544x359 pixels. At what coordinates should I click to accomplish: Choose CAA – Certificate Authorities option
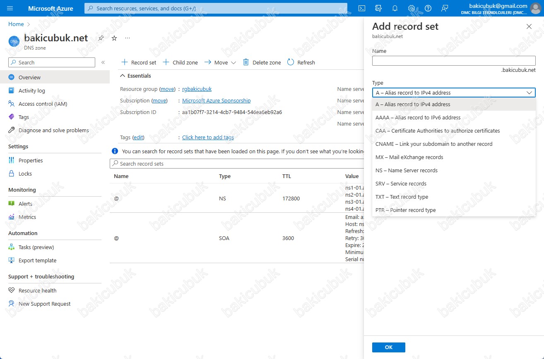coord(454,131)
